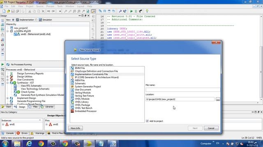Cut with the scissors toolbar icon

pyautogui.click(x=30, y=11)
